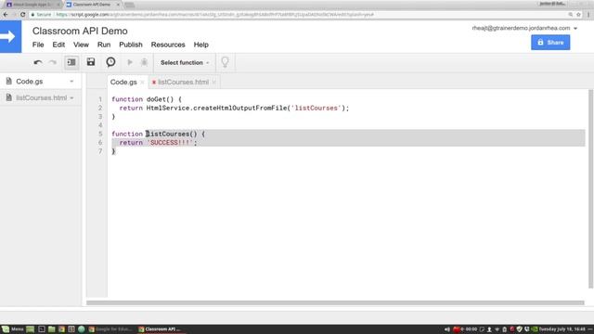Toggle line indentation toolbar button
594x334 pixels.
click(71, 62)
